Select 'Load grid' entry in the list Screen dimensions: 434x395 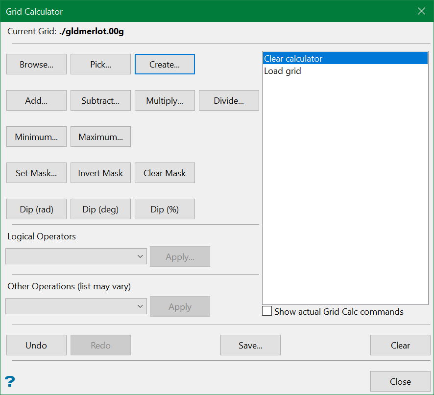click(283, 71)
